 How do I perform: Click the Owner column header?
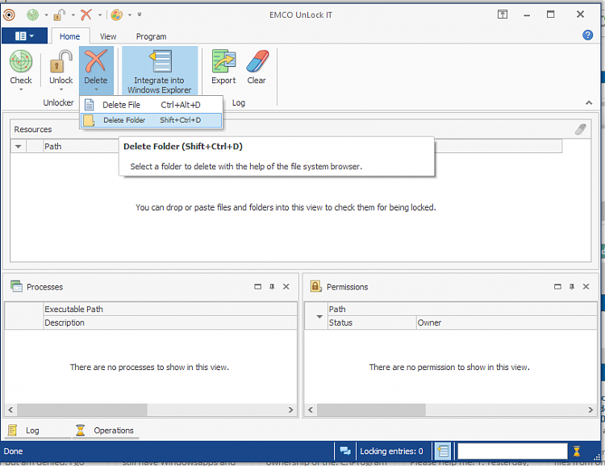(x=507, y=322)
